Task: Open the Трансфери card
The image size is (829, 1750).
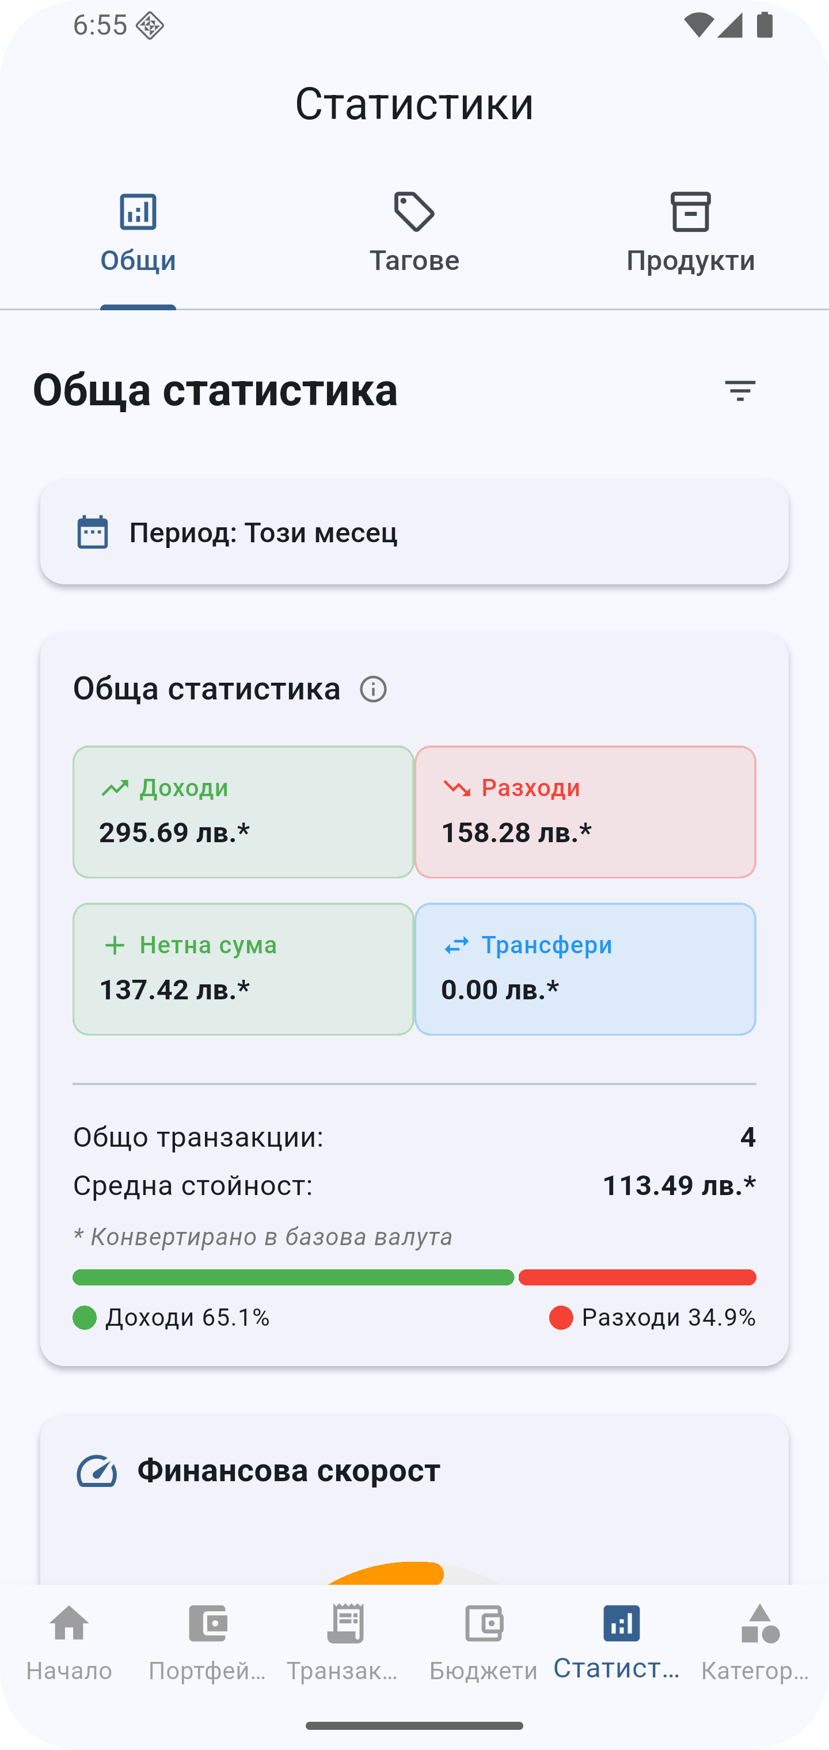Action: pos(585,969)
